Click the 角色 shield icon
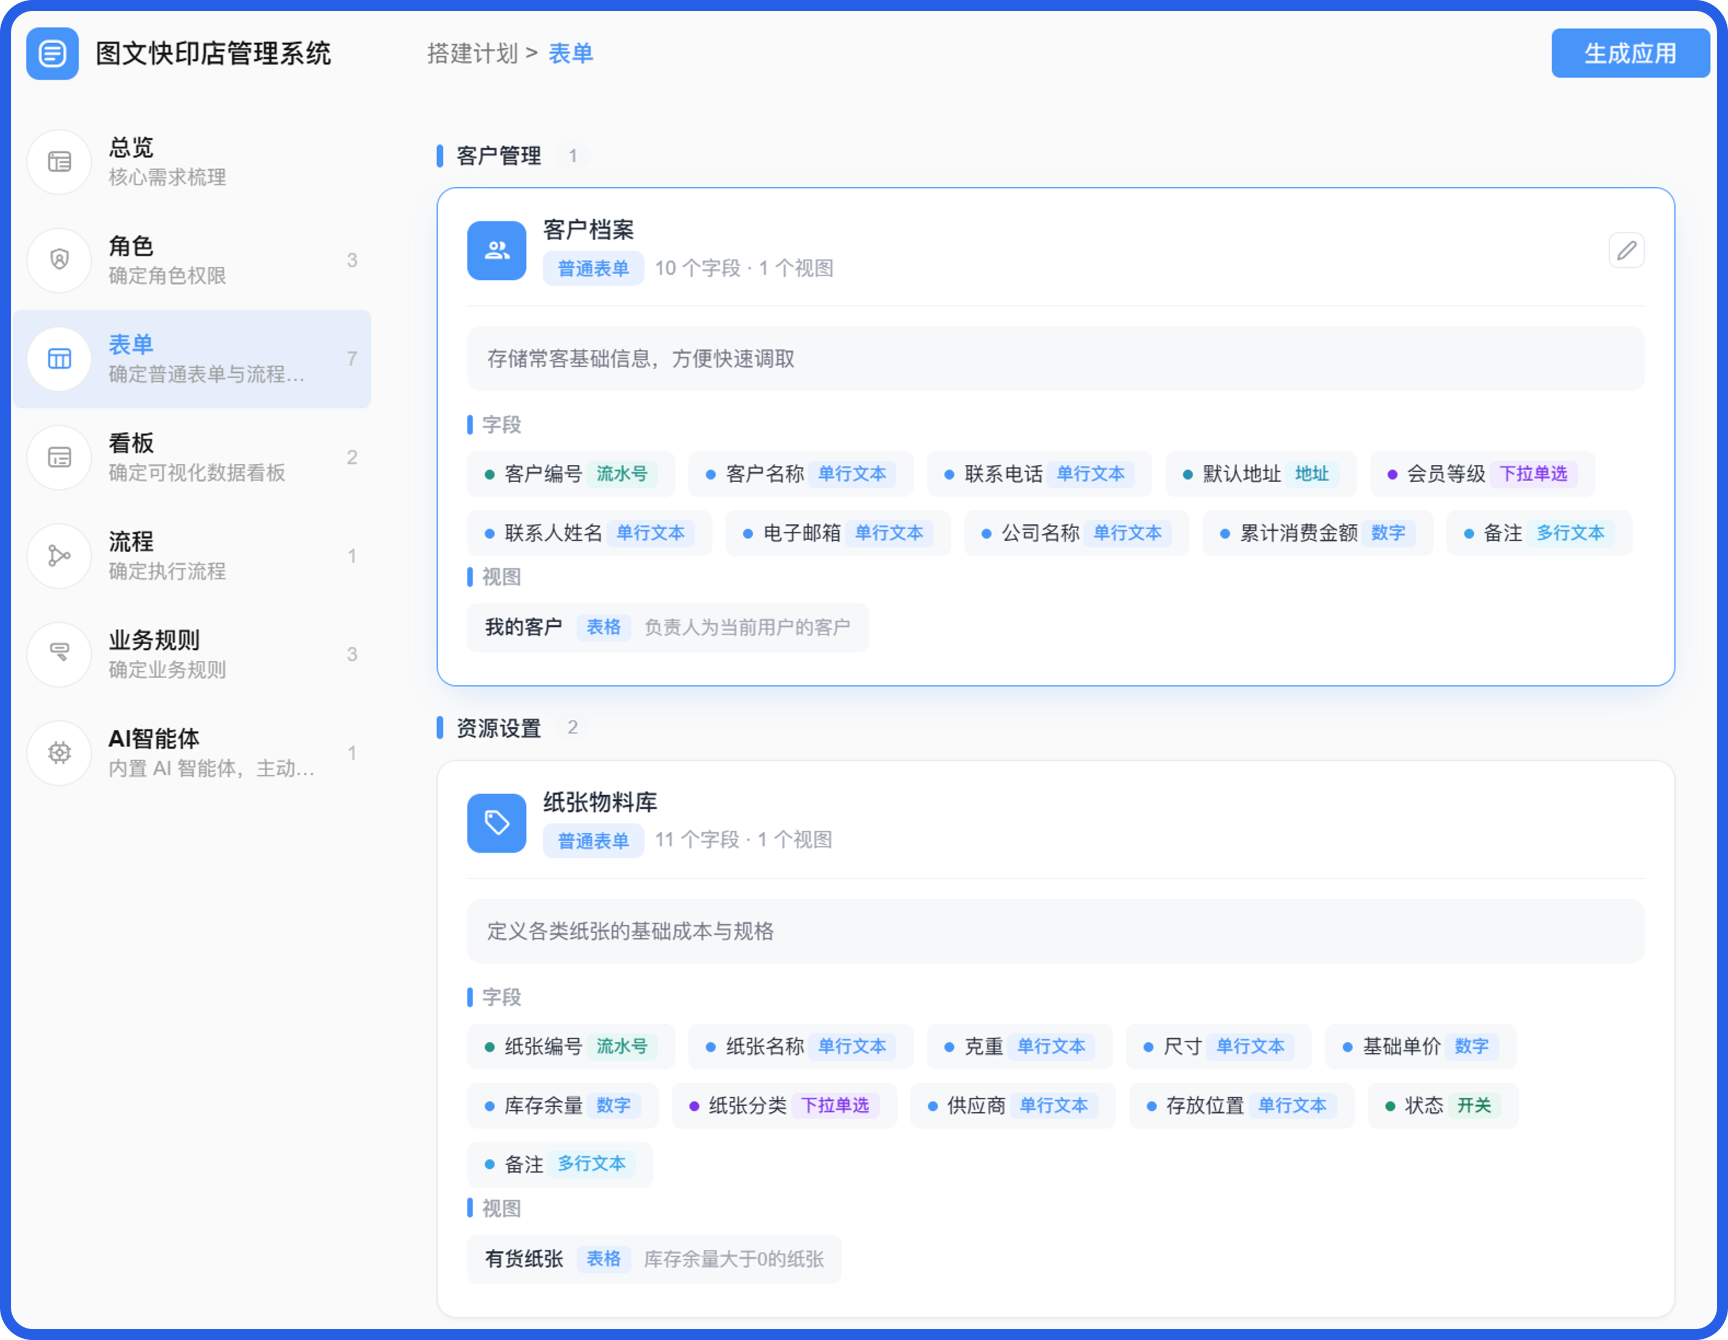The width and height of the screenshot is (1728, 1340). [x=59, y=259]
